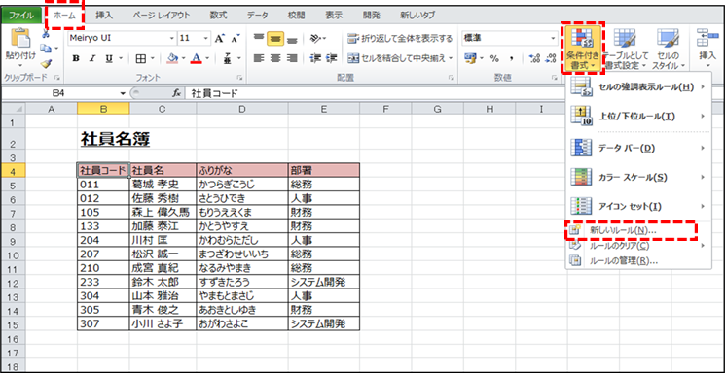Switch to the データ tab

[x=258, y=16]
